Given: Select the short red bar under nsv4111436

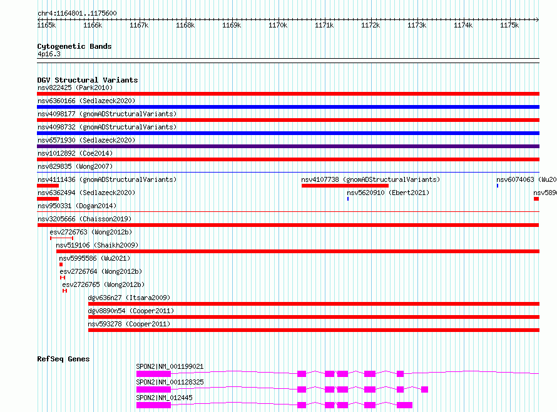Looking at the screenshot, I should tap(48, 186).
